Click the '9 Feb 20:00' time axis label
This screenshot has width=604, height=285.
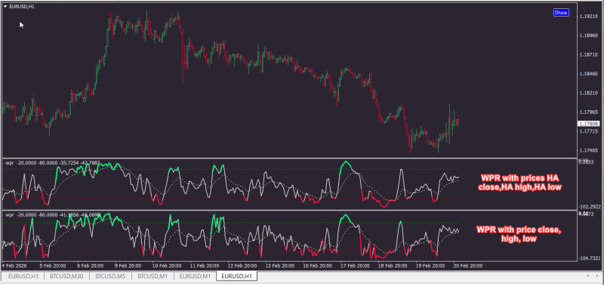pos(128,265)
